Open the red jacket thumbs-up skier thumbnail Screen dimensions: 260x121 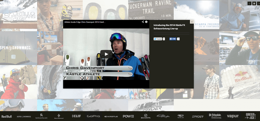19,82
